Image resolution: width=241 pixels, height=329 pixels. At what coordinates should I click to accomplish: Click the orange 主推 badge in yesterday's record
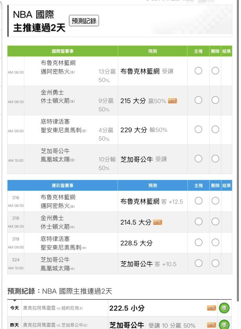pos(211,325)
